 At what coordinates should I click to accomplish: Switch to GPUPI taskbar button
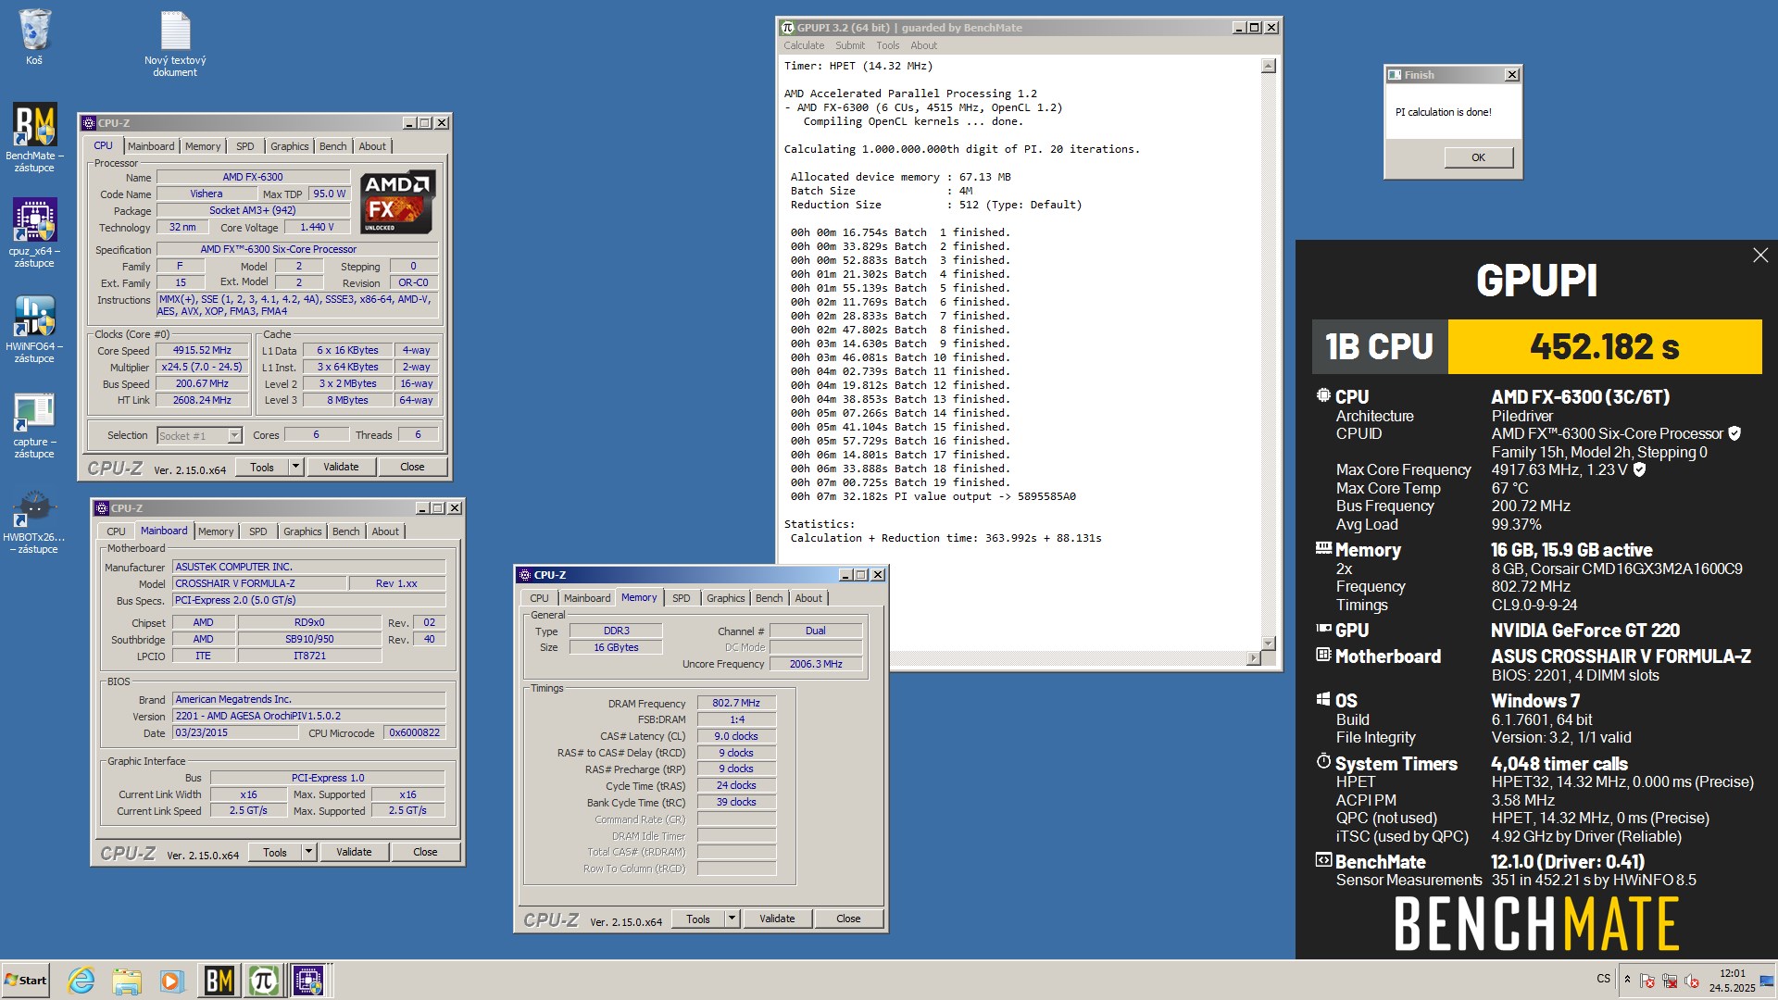point(263,980)
